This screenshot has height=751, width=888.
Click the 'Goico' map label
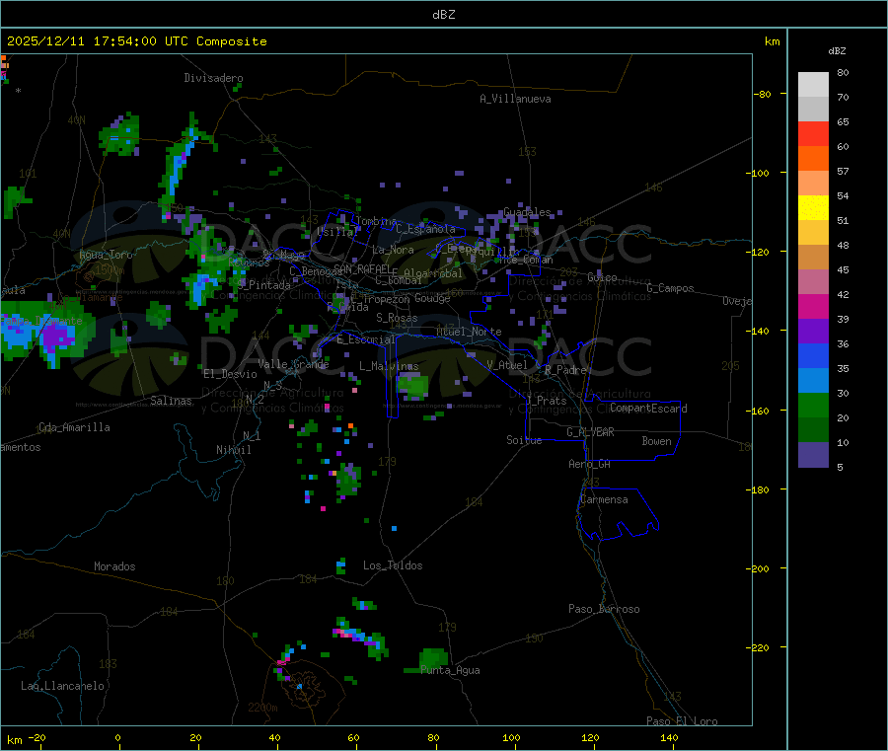[602, 277]
